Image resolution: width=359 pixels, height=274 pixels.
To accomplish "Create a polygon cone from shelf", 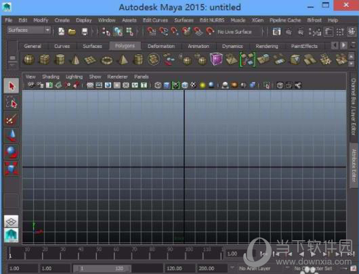I will click(75, 60).
